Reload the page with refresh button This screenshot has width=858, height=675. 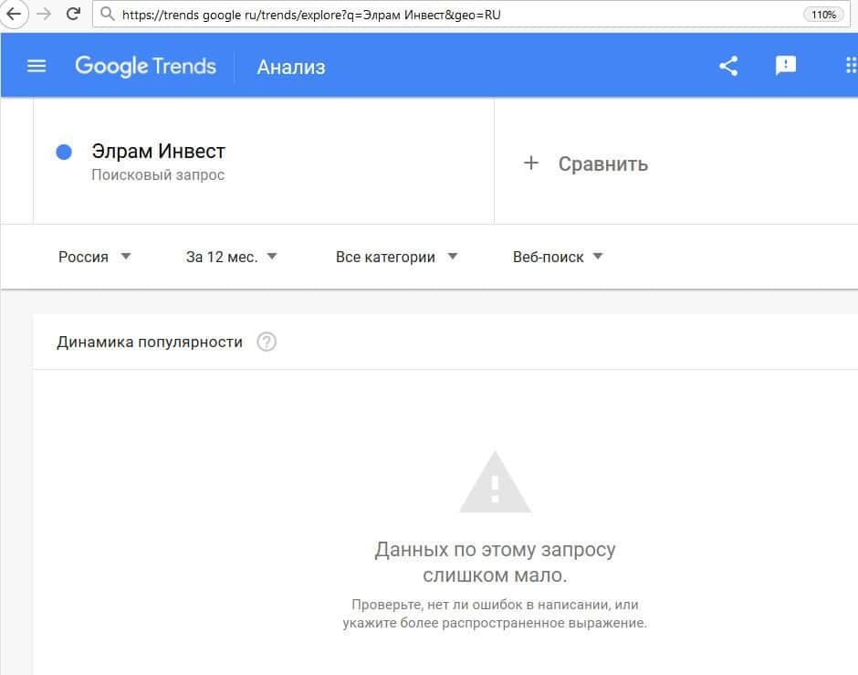click(75, 14)
